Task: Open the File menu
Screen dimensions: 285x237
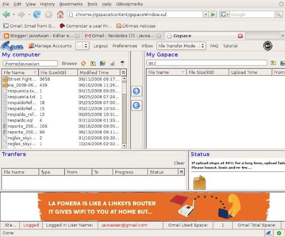Action: point(6,4)
